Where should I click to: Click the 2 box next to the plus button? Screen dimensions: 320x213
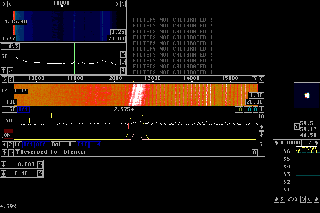[10, 144]
